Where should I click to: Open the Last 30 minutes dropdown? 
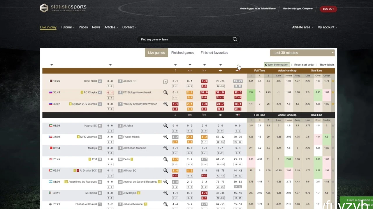303,53
